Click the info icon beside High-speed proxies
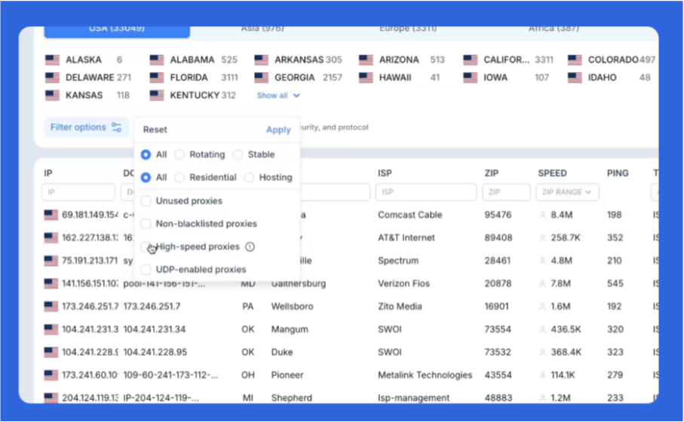684x422 pixels. [x=250, y=246]
